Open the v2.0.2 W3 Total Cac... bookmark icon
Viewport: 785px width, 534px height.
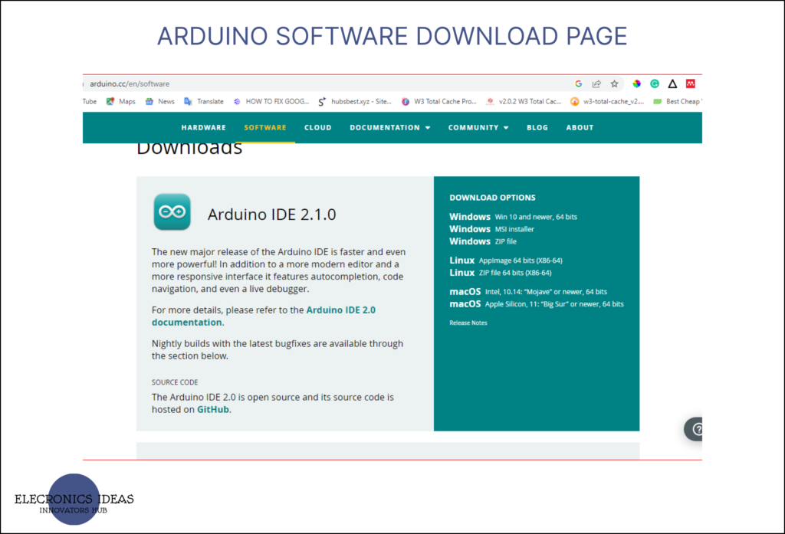490,101
